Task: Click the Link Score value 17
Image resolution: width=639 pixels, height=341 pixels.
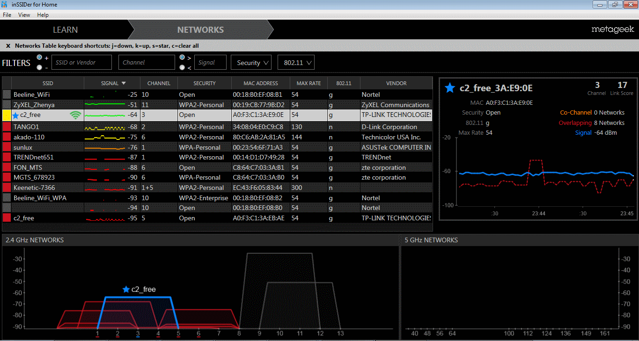Action: coord(622,85)
